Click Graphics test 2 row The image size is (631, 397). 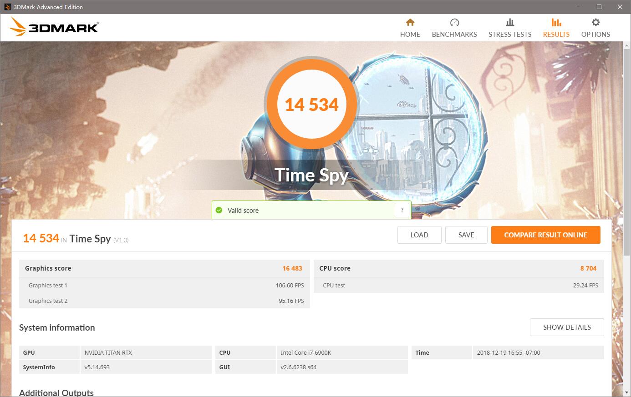[x=164, y=301]
